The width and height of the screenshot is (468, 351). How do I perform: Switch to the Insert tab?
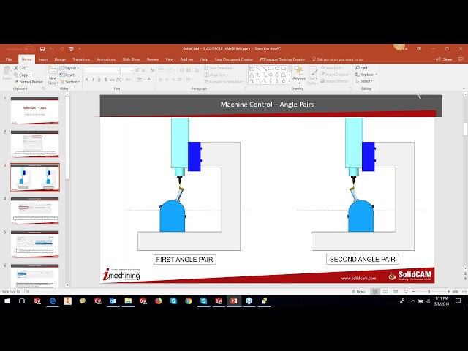click(x=43, y=59)
